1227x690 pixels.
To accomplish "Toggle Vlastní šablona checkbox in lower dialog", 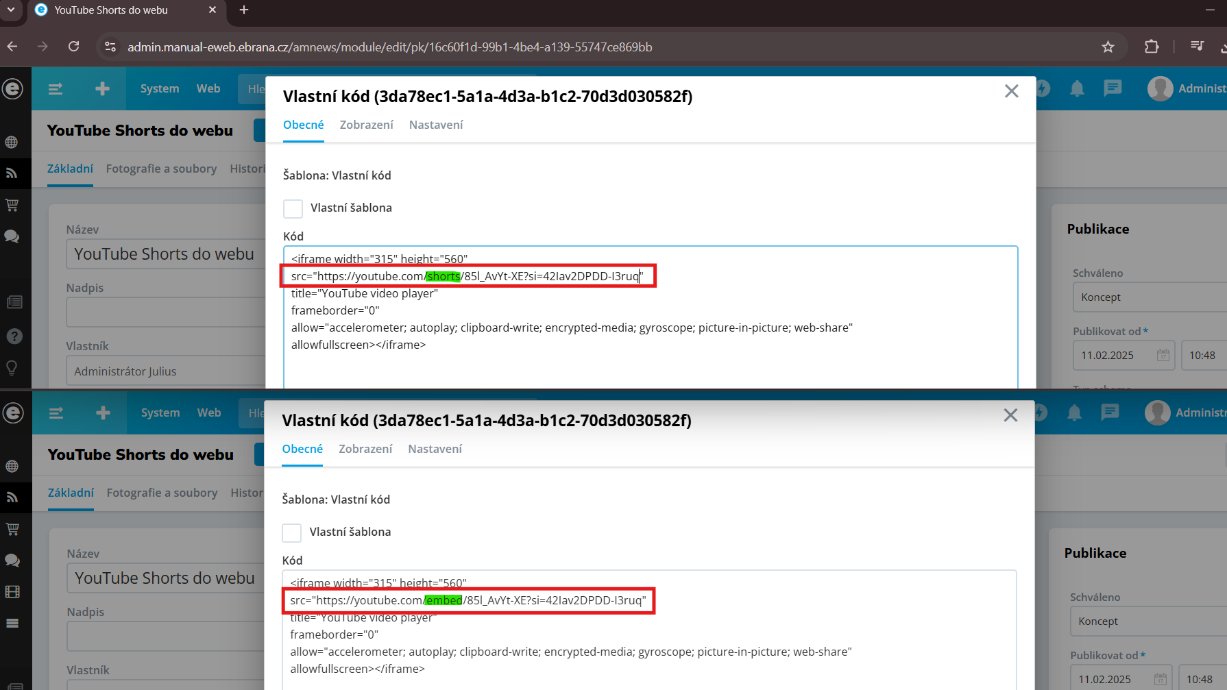I will tap(292, 532).
